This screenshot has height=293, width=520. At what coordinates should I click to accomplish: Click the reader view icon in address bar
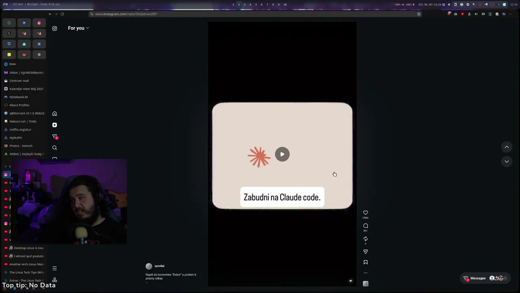419,14
